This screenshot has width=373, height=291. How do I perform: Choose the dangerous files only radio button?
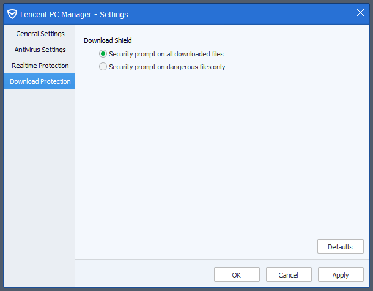pos(103,67)
